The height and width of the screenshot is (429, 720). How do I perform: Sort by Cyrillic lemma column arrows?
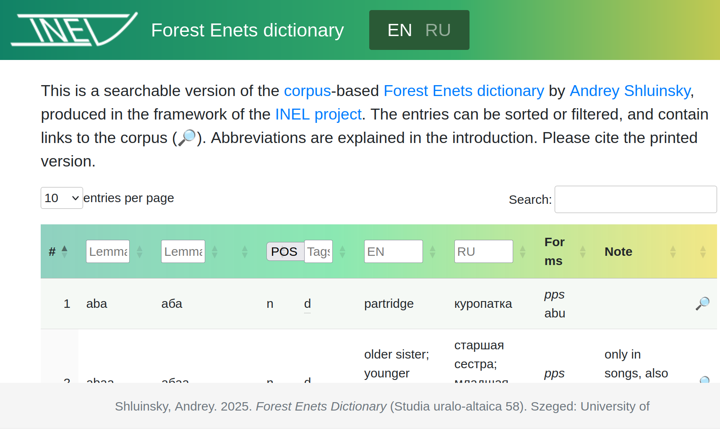pyautogui.click(x=215, y=252)
